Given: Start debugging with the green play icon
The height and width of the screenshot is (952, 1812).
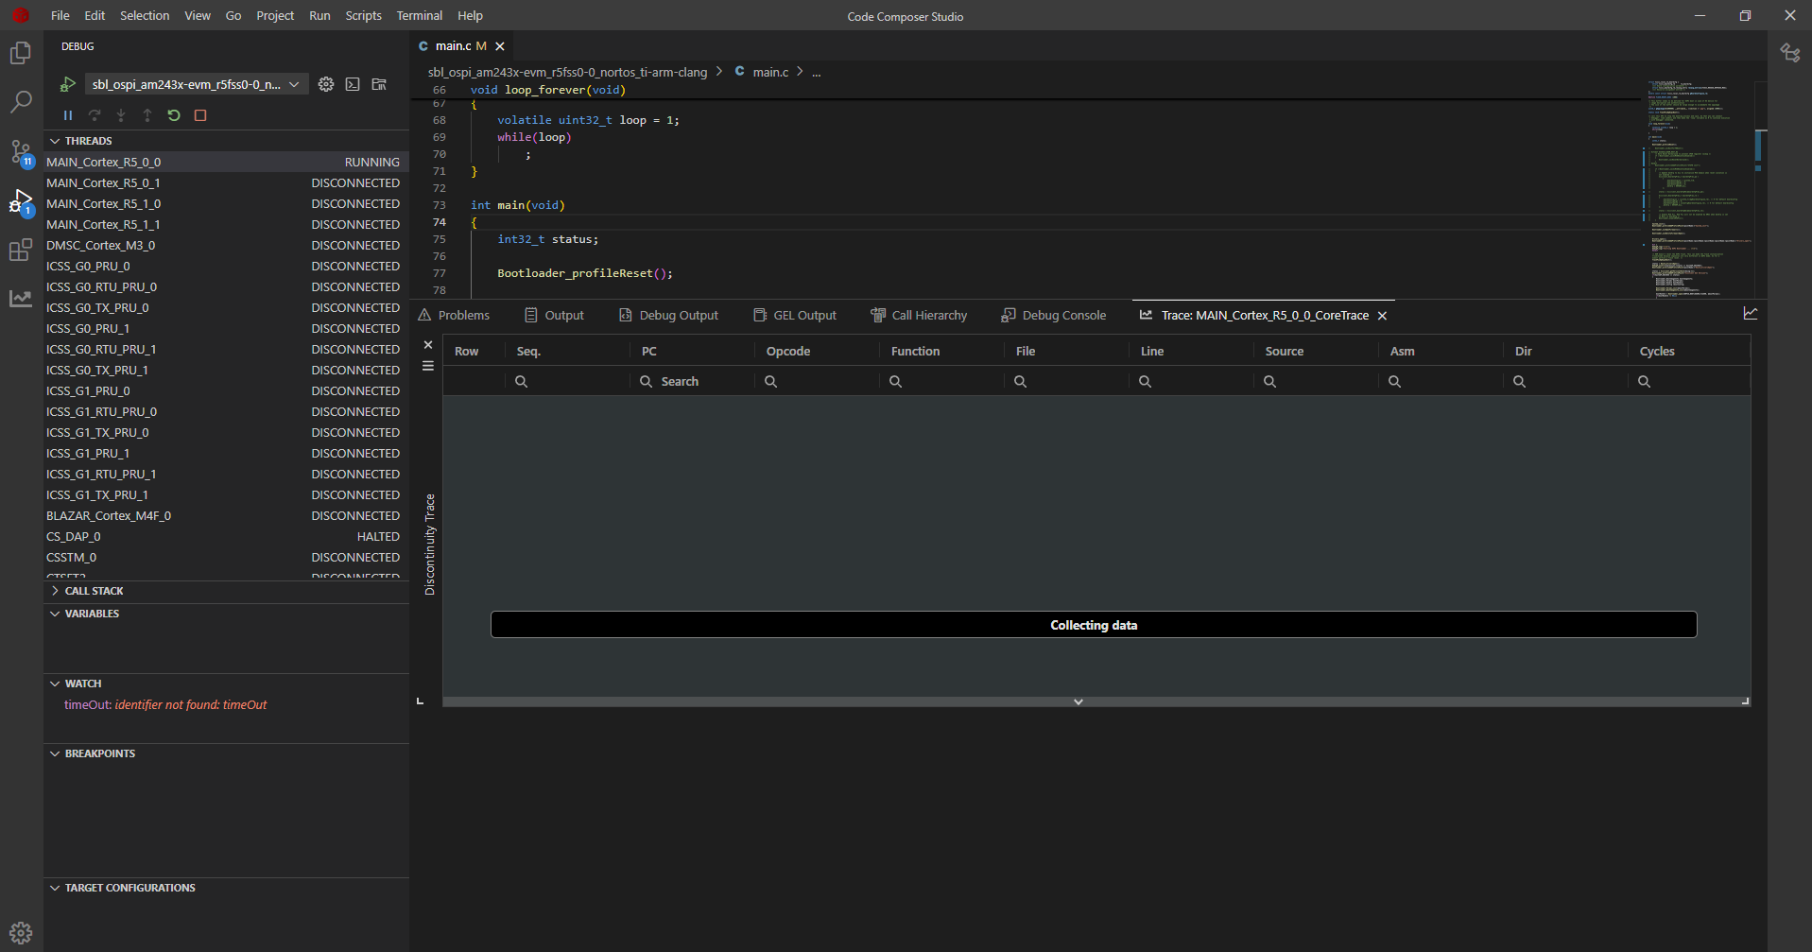Looking at the screenshot, I should (x=68, y=84).
